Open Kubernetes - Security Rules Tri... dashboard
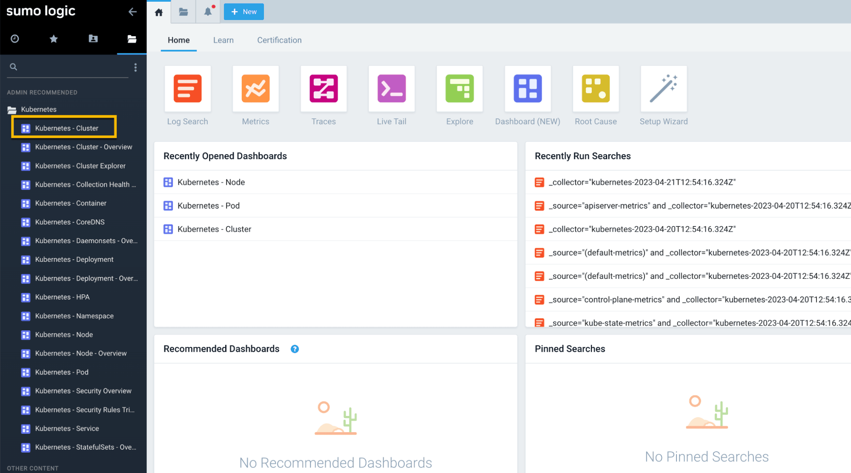The height and width of the screenshot is (473, 851). pos(78,410)
